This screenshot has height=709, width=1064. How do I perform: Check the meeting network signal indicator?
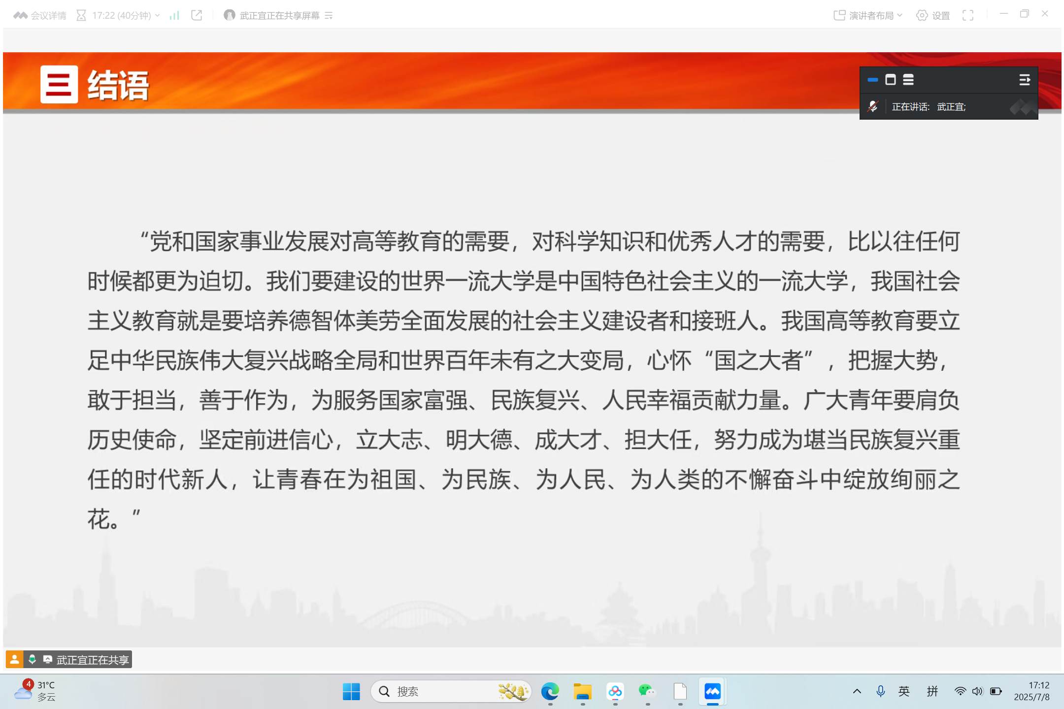pyautogui.click(x=173, y=15)
